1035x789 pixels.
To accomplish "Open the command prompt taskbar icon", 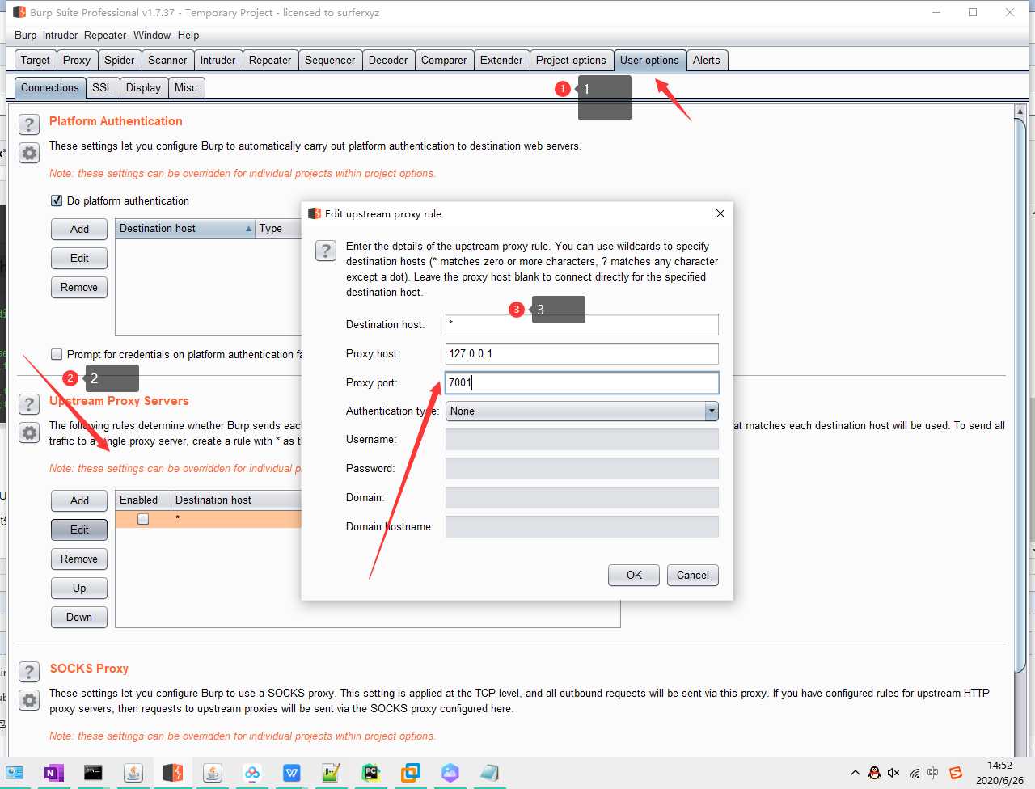I will (x=93, y=773).
